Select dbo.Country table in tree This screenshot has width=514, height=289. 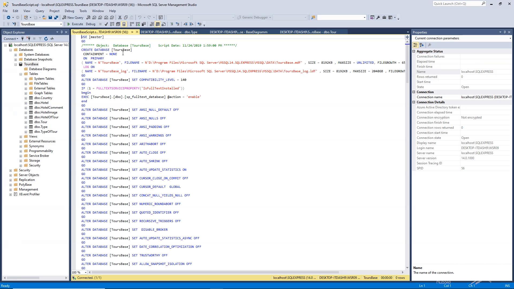(x=43, y=98)
